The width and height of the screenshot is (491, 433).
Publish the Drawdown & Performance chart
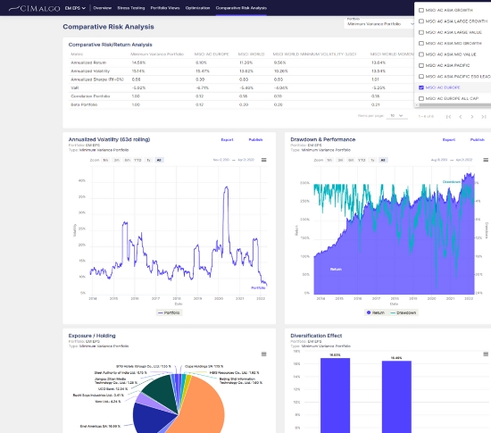(478, 139)
